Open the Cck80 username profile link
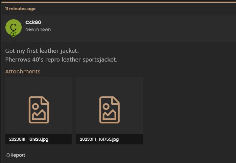This screenshot has width=236, height=163. (33, 22)
